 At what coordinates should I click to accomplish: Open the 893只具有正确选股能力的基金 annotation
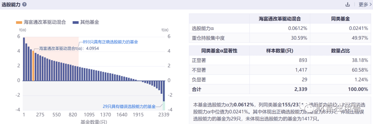[x=111, y=42]
